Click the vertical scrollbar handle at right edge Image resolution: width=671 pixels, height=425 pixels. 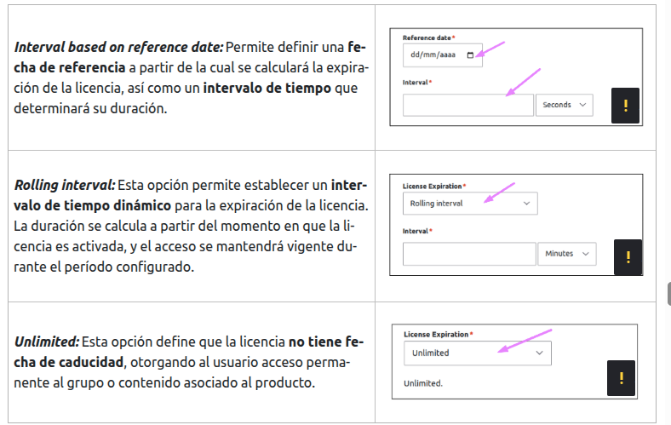pos(668,295)
